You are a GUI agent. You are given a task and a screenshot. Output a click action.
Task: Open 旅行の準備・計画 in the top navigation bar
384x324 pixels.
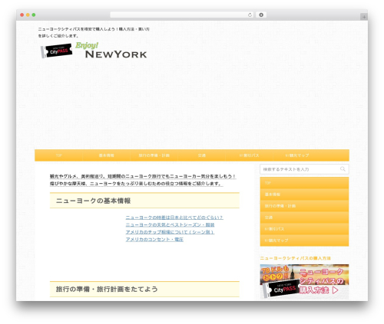[x=154, y=155]
